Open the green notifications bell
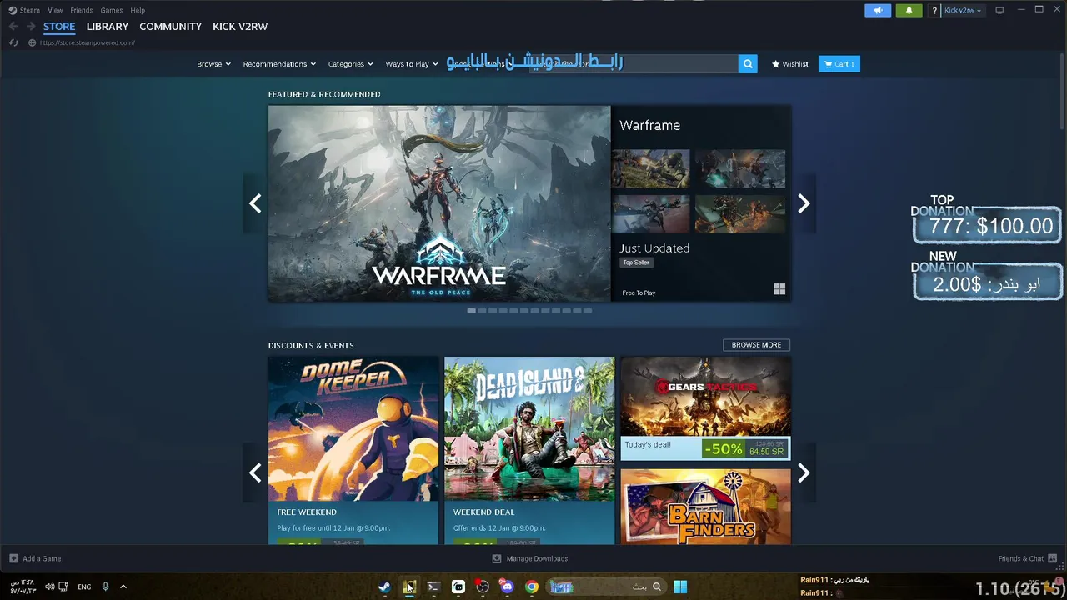This screenshot has height=600, width=1067. (x=909, y=10)
